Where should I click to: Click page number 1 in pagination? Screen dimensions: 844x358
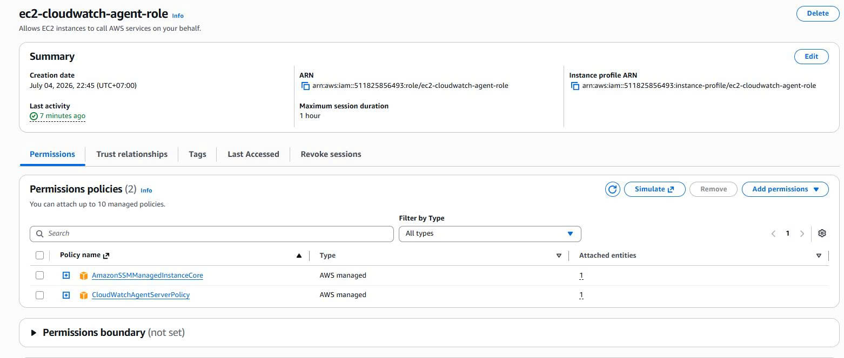coord(787,233)
